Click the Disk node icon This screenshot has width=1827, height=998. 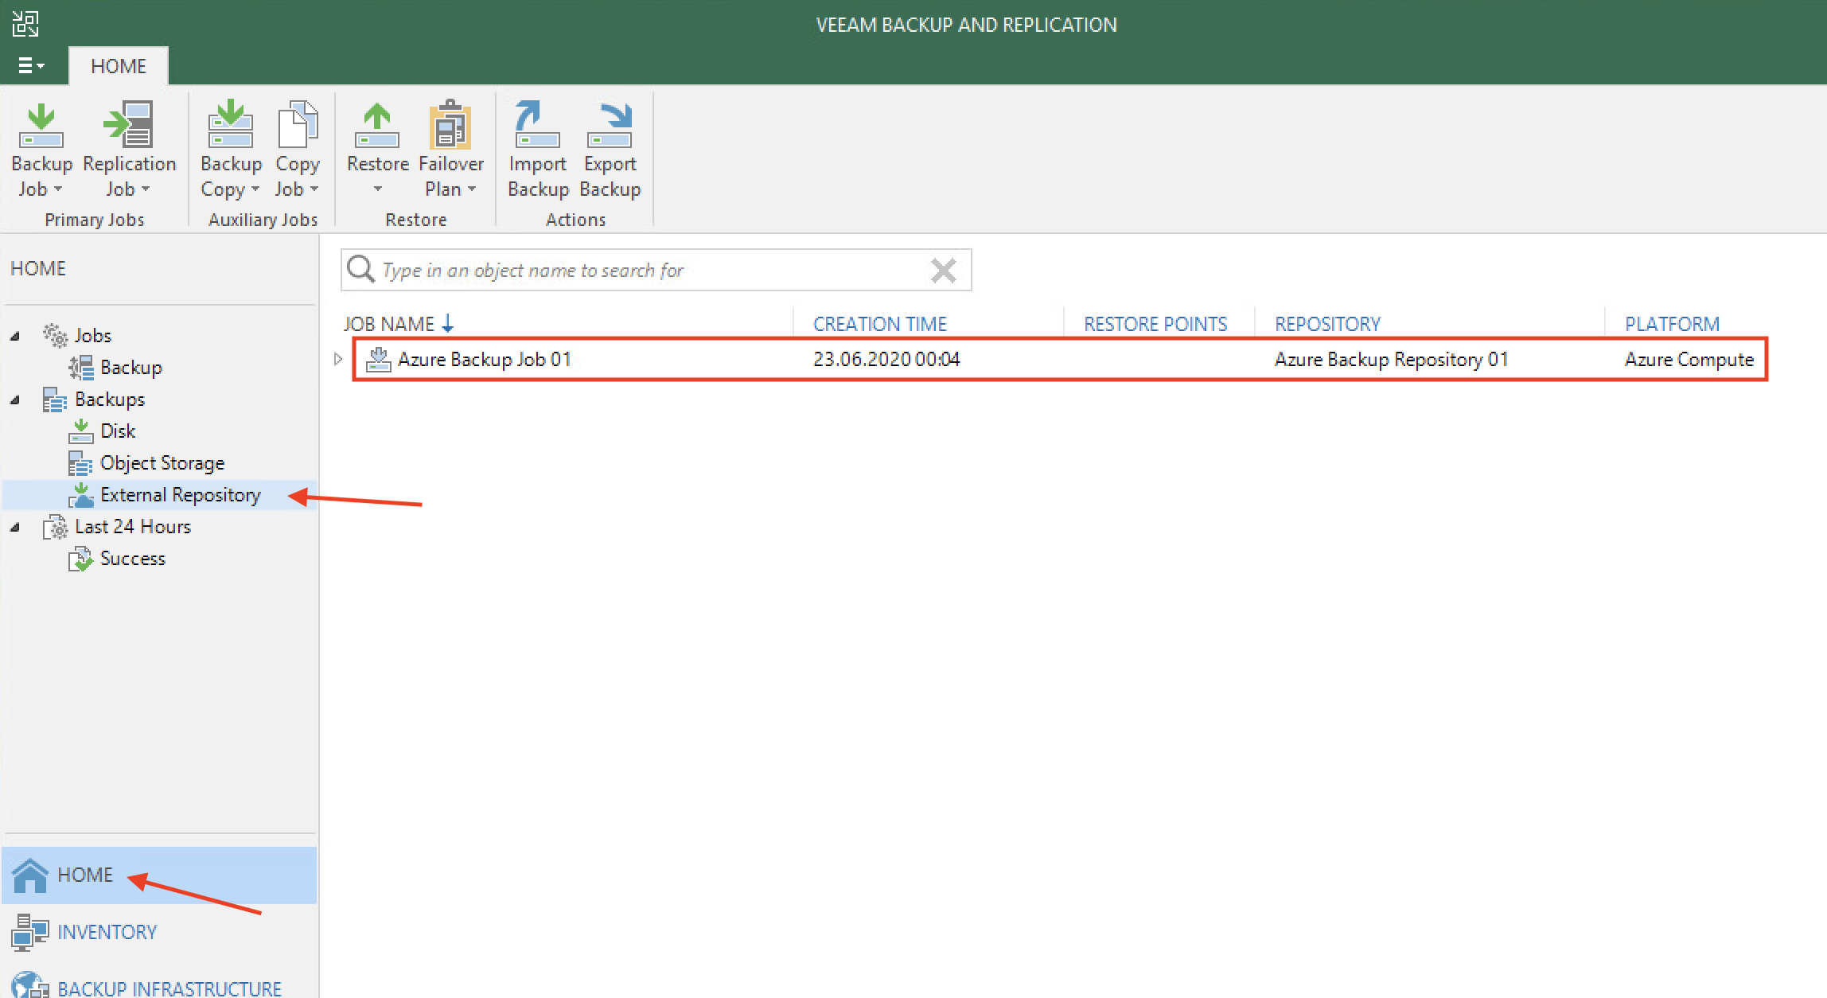pyautogui.click(x=80, y=431)
